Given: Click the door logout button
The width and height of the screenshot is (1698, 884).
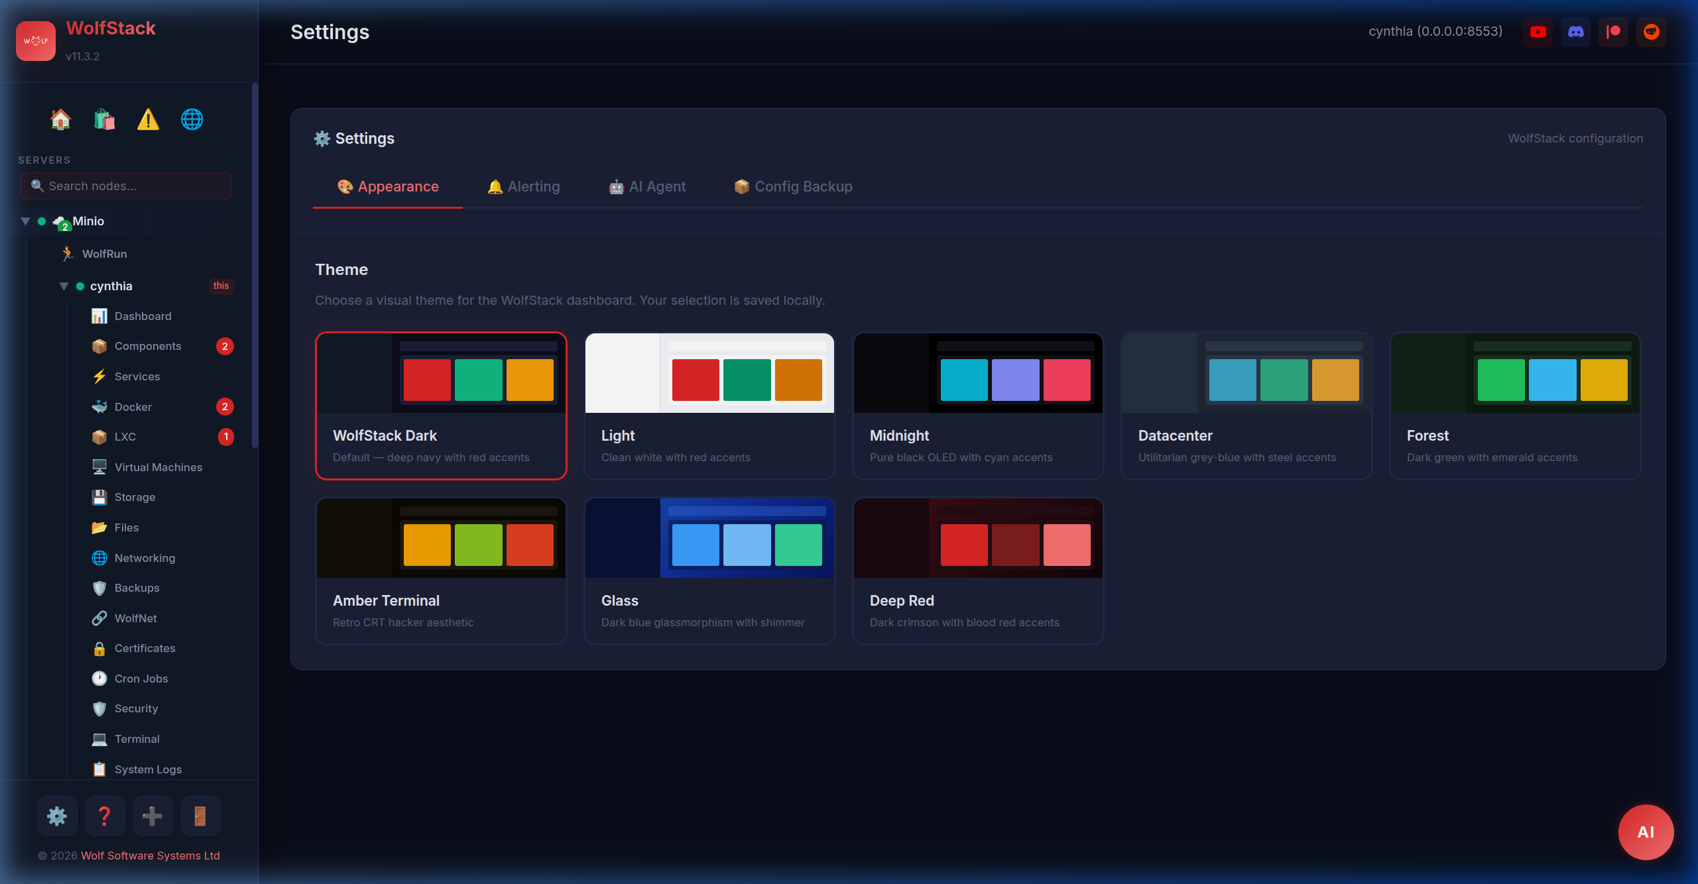Looking at the screenshot, I should 200,816.
